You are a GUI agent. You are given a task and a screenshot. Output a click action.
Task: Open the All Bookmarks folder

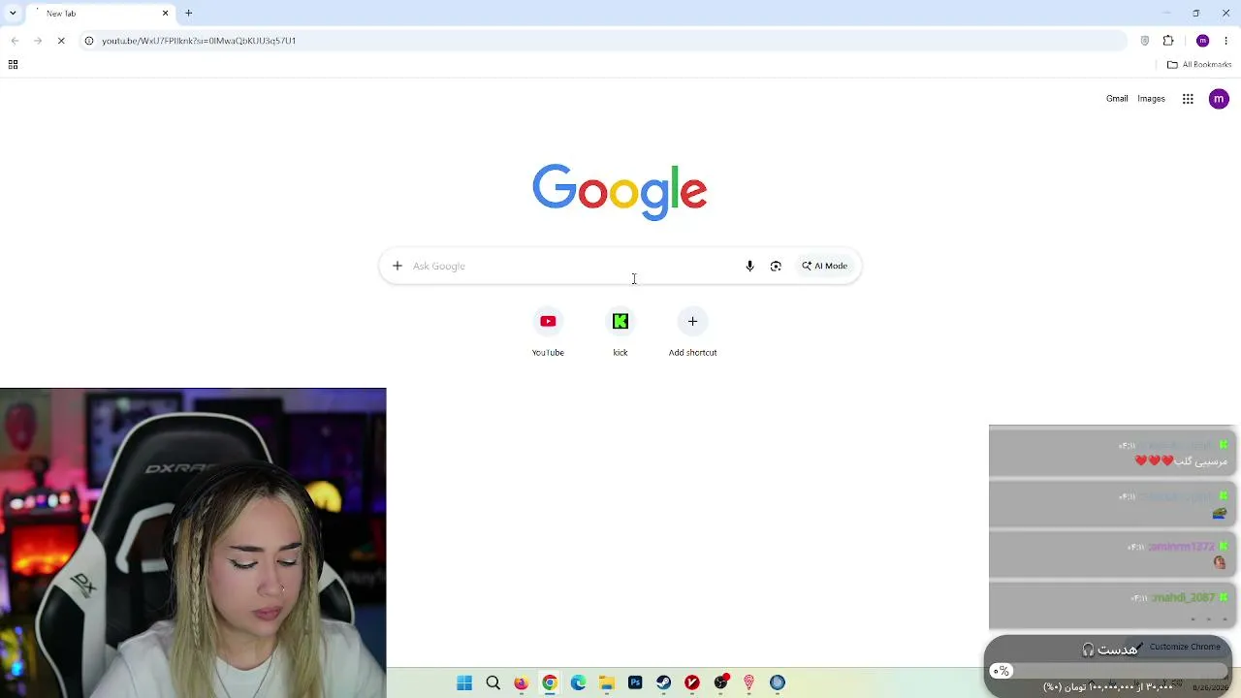1199,65
